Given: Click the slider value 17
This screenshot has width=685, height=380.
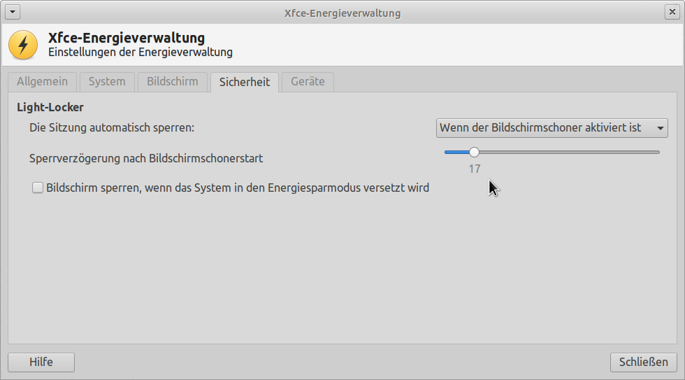Looking at the screenshot, I should point(475,169).
